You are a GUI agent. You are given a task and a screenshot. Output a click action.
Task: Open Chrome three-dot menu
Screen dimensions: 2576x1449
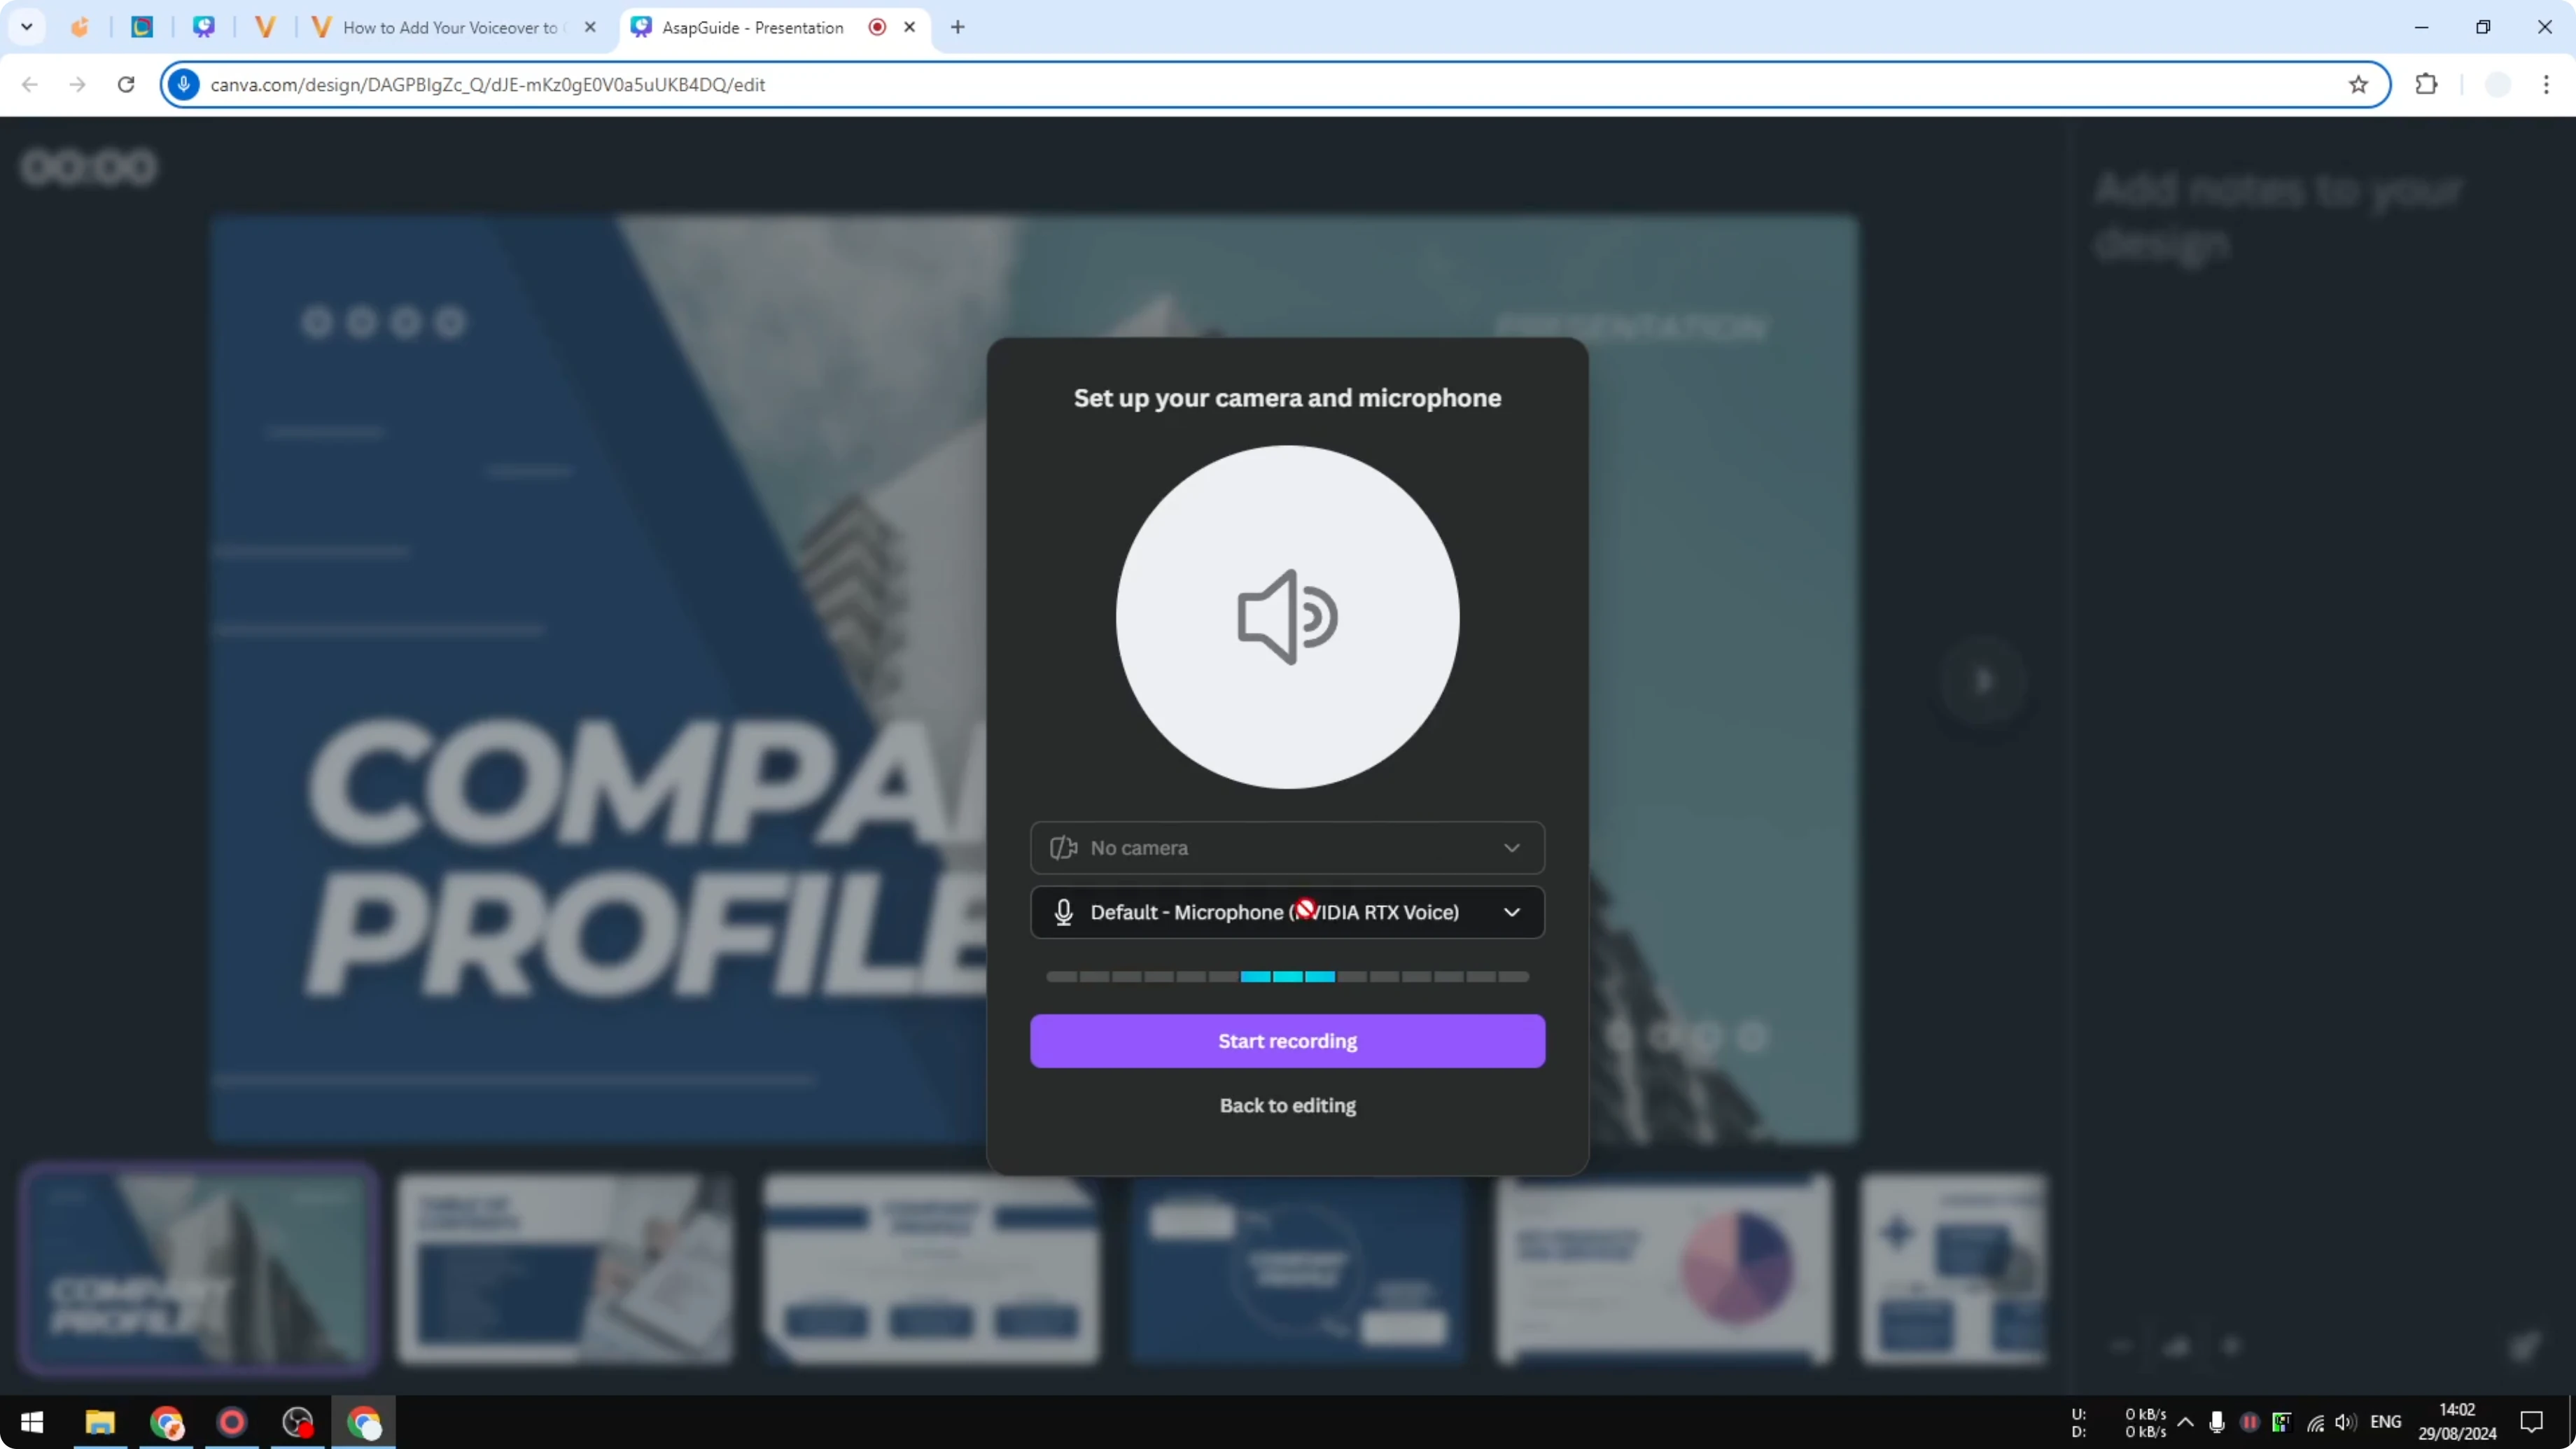(x=2546, y=85)
